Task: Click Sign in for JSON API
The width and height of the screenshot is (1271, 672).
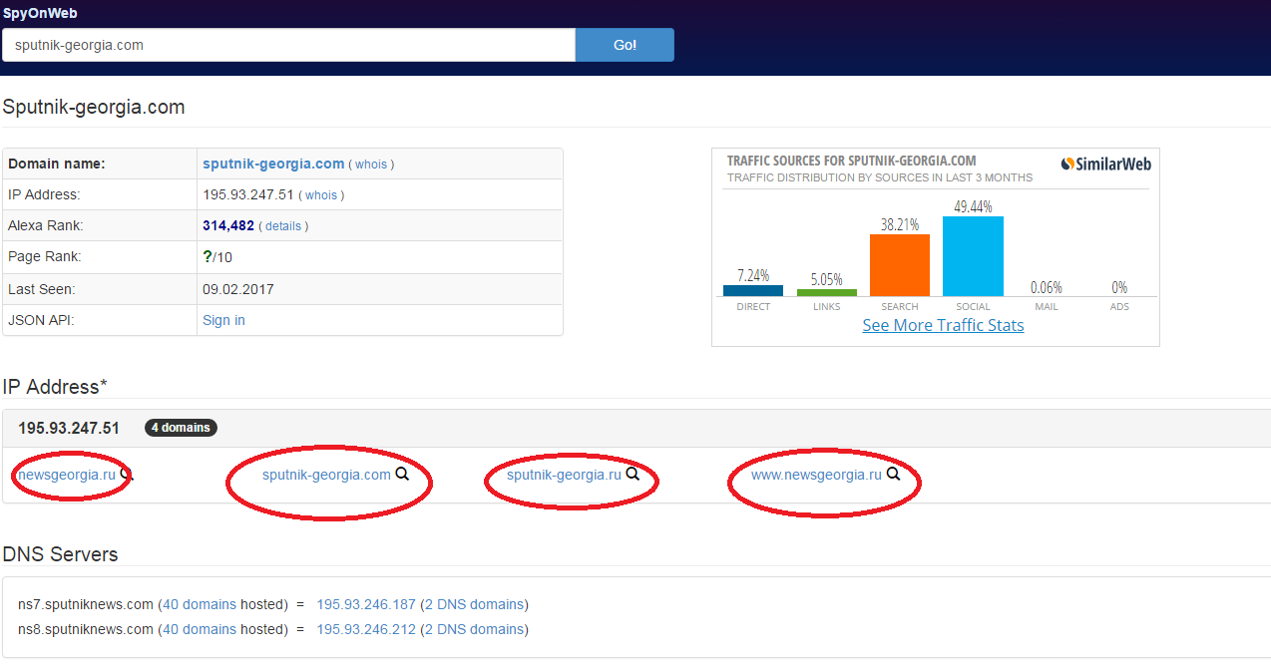Action: (x=223, y=320)
